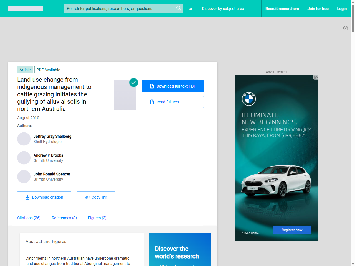Close the top banner advertisement

[345, 28]
